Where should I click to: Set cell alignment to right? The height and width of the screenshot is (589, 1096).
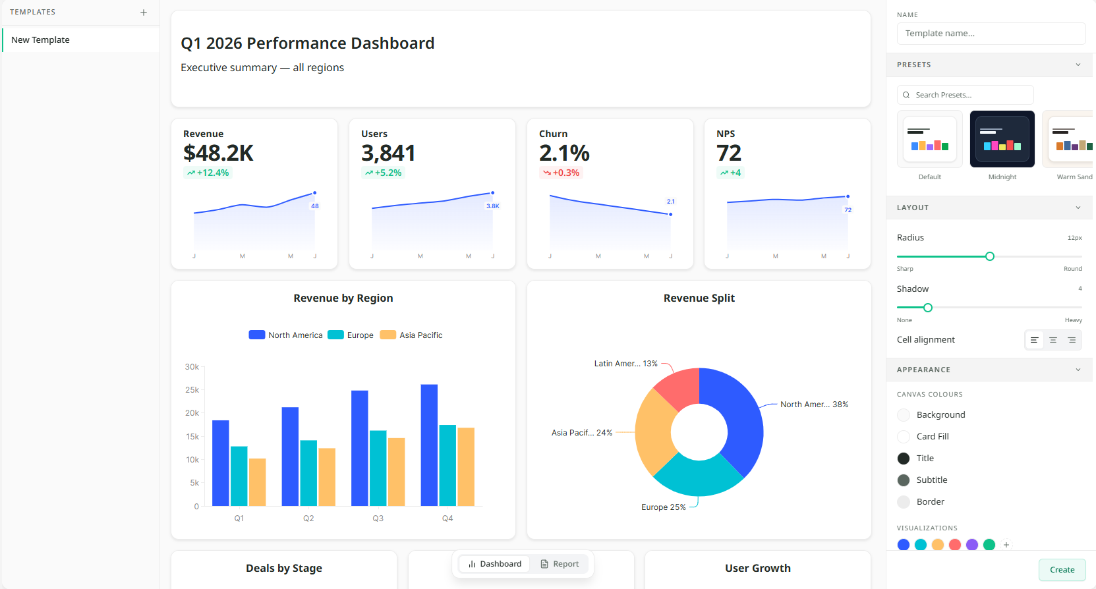click(1072, 340)
